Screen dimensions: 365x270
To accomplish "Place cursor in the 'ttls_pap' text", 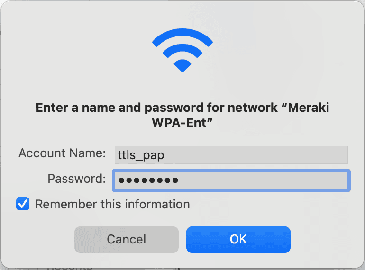I will (141, 155).
